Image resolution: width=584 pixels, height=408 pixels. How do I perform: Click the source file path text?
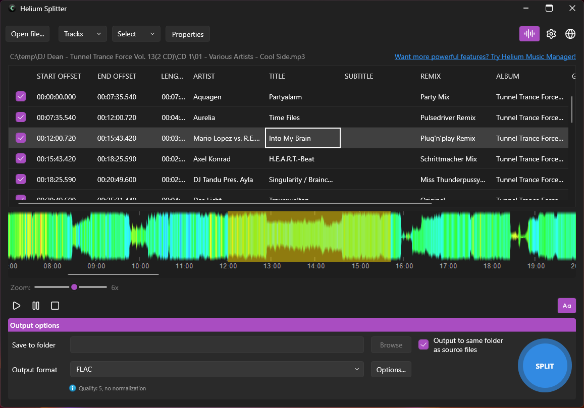157,56
